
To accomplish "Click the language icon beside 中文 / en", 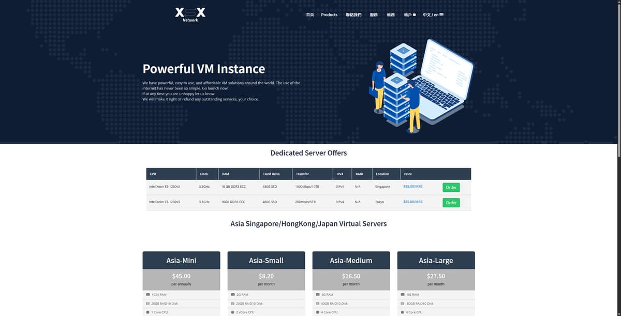I will pyautogui.click(x=441, y=14).
